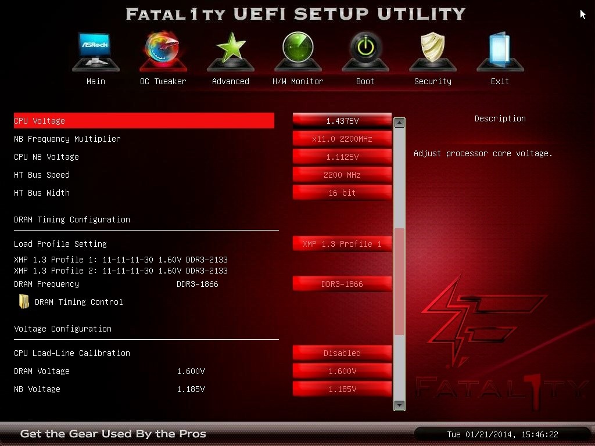Switch to the OC Tweaker tab label
Image resolution: width=595 pixels, height=446 pixels.
click(x=163, y=81)
